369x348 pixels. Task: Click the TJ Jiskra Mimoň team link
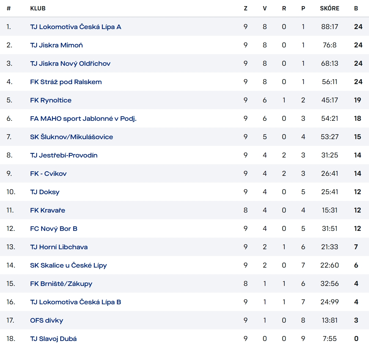click(56, 45)
